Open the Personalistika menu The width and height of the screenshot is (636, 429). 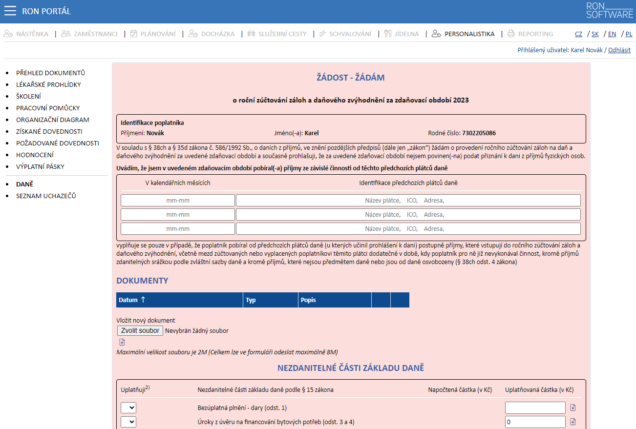click(469, 34)
